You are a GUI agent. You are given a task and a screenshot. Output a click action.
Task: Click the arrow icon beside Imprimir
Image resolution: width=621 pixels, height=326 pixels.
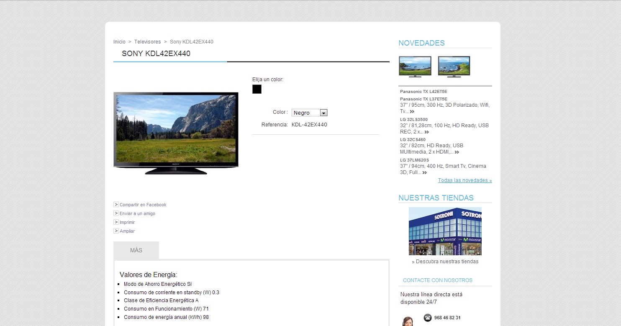click(116, 222)
